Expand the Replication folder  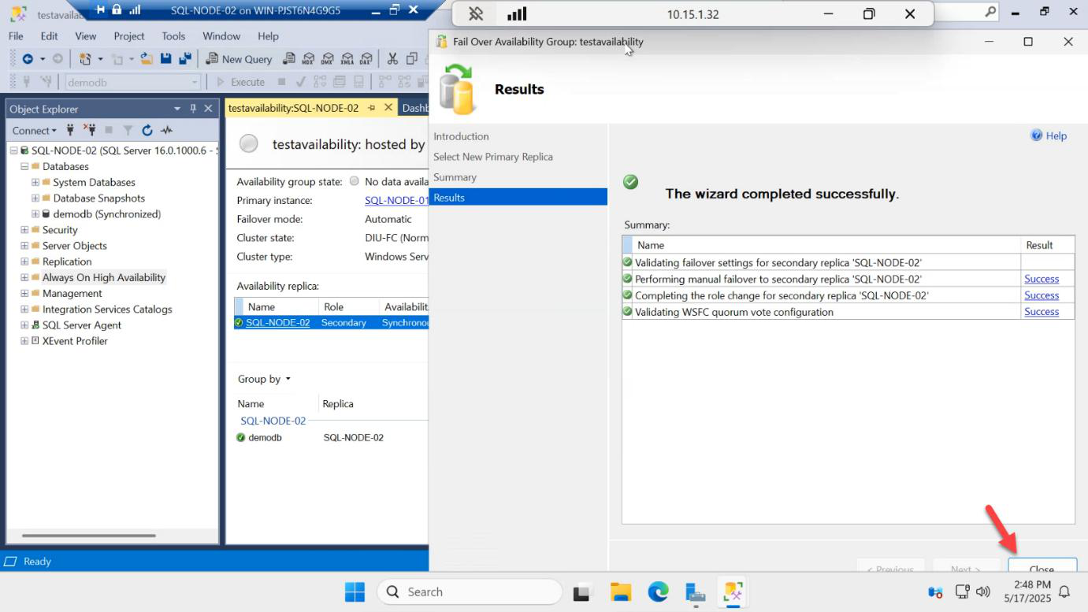coord(24,261)
